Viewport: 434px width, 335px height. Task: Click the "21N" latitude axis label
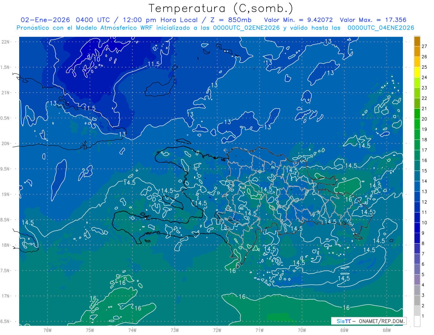[x=5, y=93]
